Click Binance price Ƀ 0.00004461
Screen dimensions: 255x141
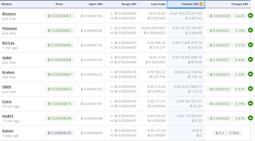60,16
